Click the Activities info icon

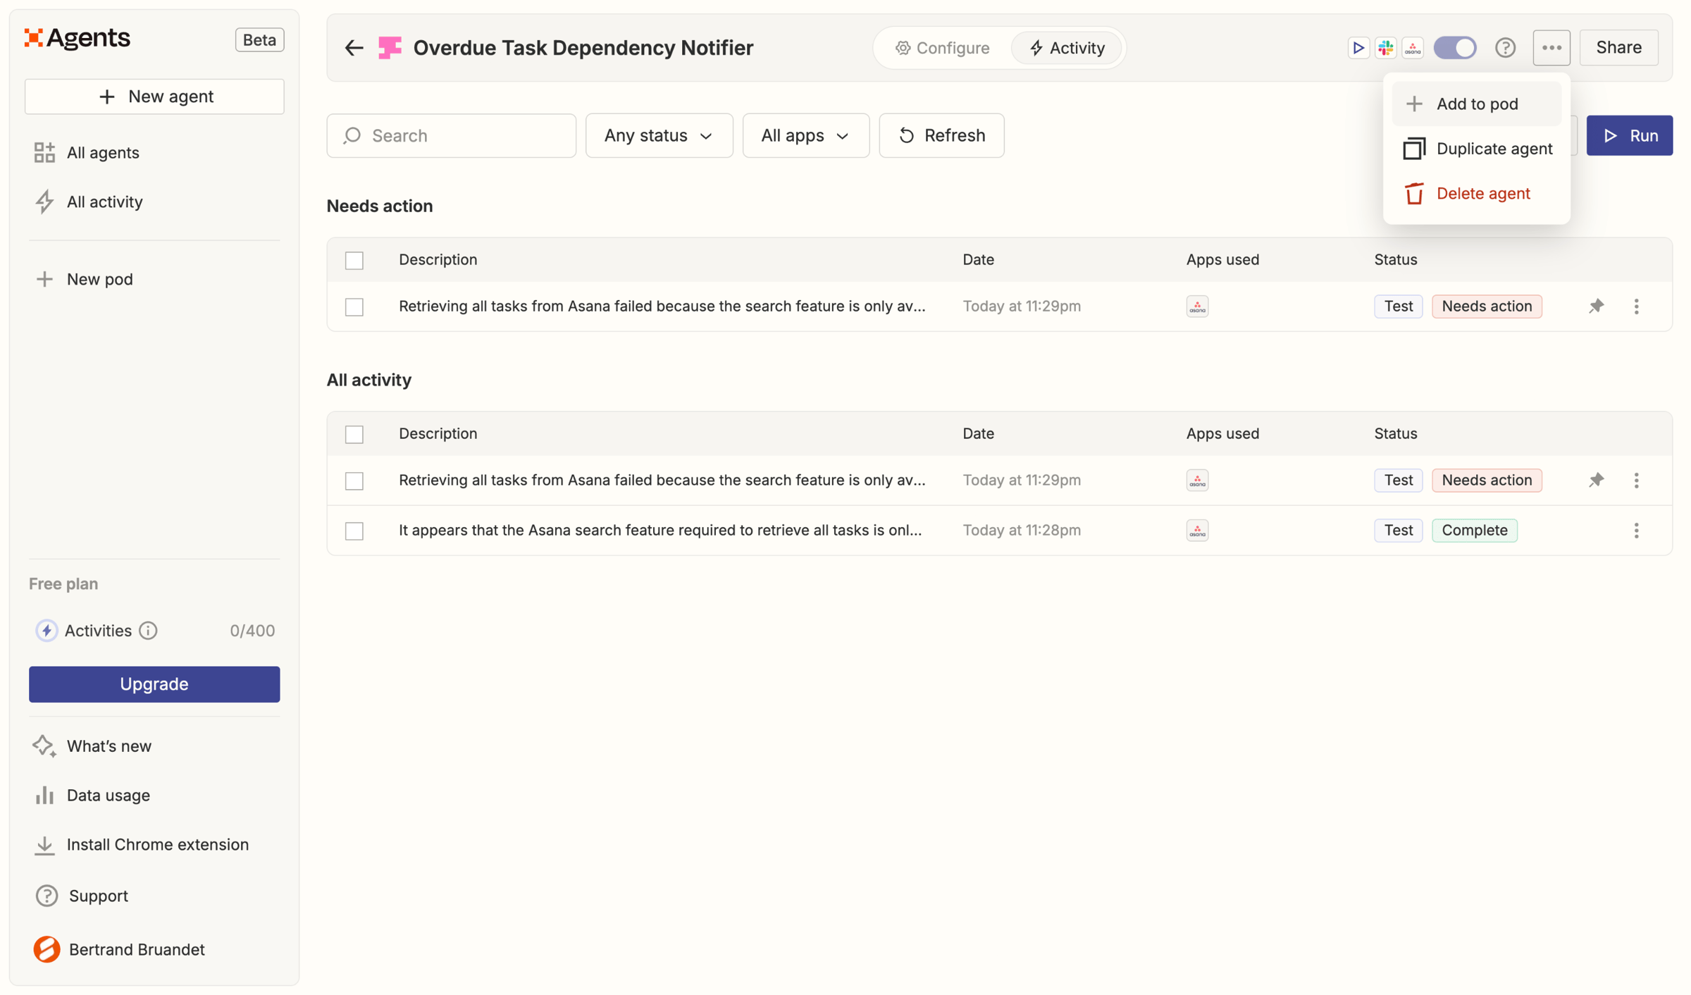[148, 631]
